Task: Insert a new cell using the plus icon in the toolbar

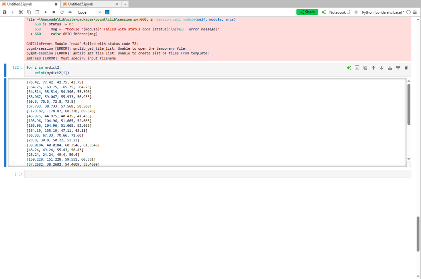Action: pos(13,12)
